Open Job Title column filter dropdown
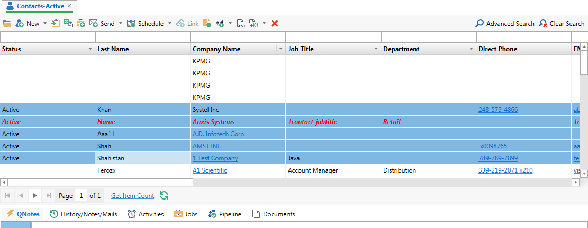 (x=376, y=49)
